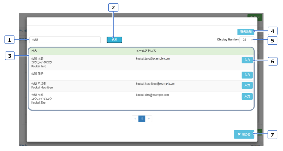Click the 著者追加 add author button

245,32
